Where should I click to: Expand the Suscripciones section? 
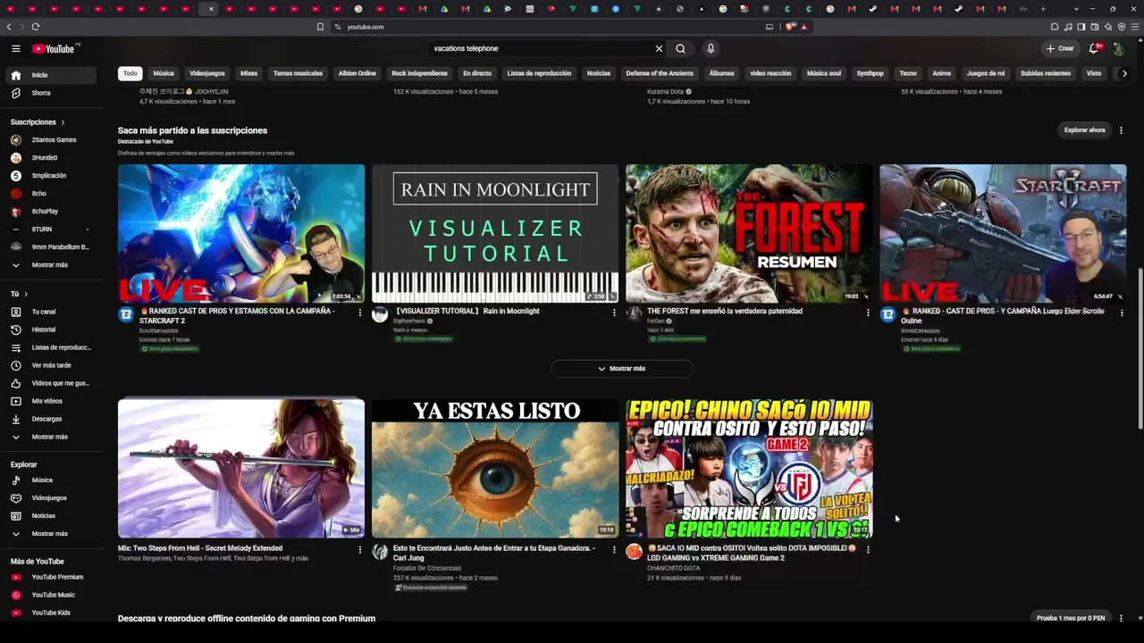tap(38, 121)
